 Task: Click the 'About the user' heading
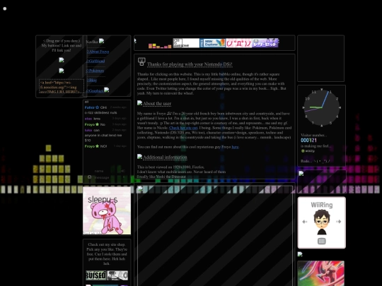[x=157, y=104]
